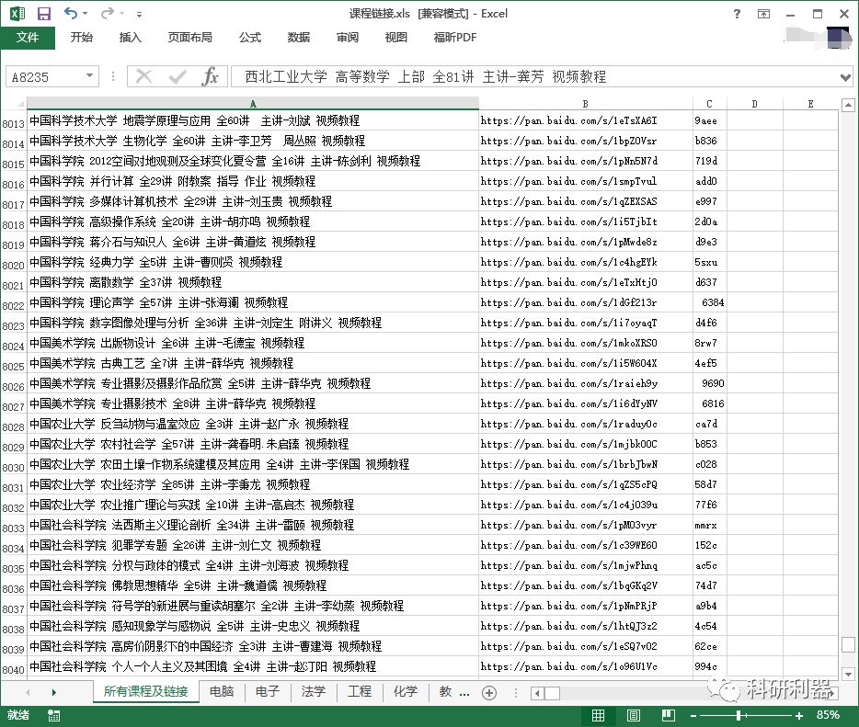The image size is (859, 727).
Task: Click previous sheet navigation arrow
Action: click(x=28, y=692)
